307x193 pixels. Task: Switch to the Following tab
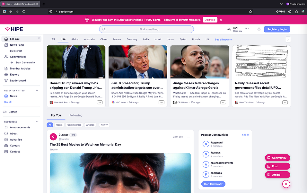coord(76,115)
